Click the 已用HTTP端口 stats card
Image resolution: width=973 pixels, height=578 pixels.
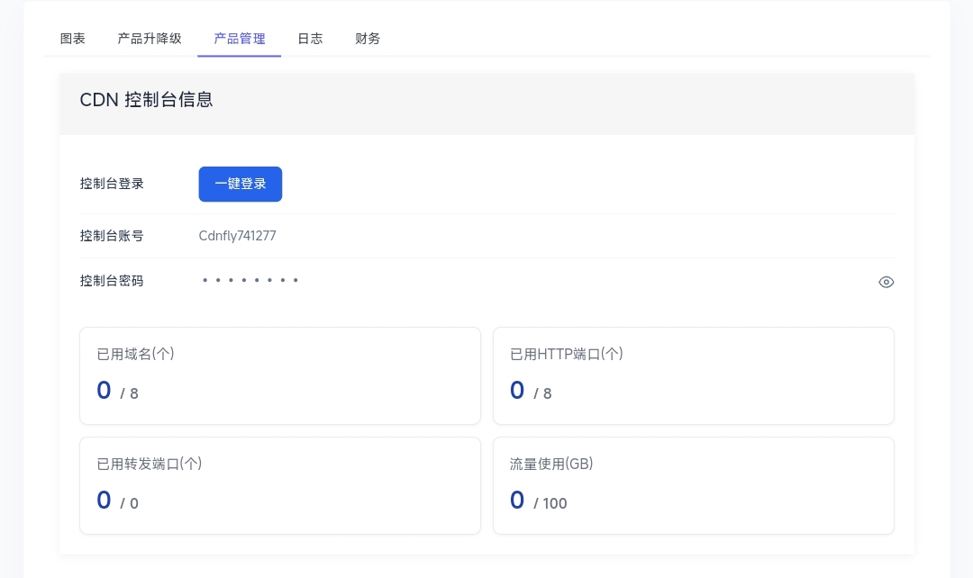pyautogui.click(x=694, y=375)
